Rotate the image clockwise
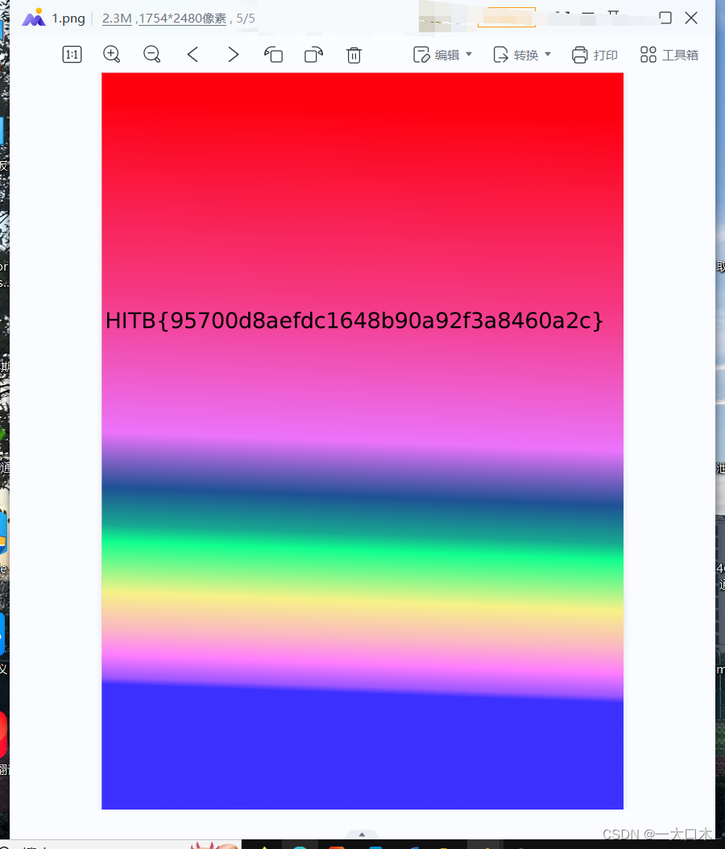Screen dimensions: 725x849 (313, 55)
